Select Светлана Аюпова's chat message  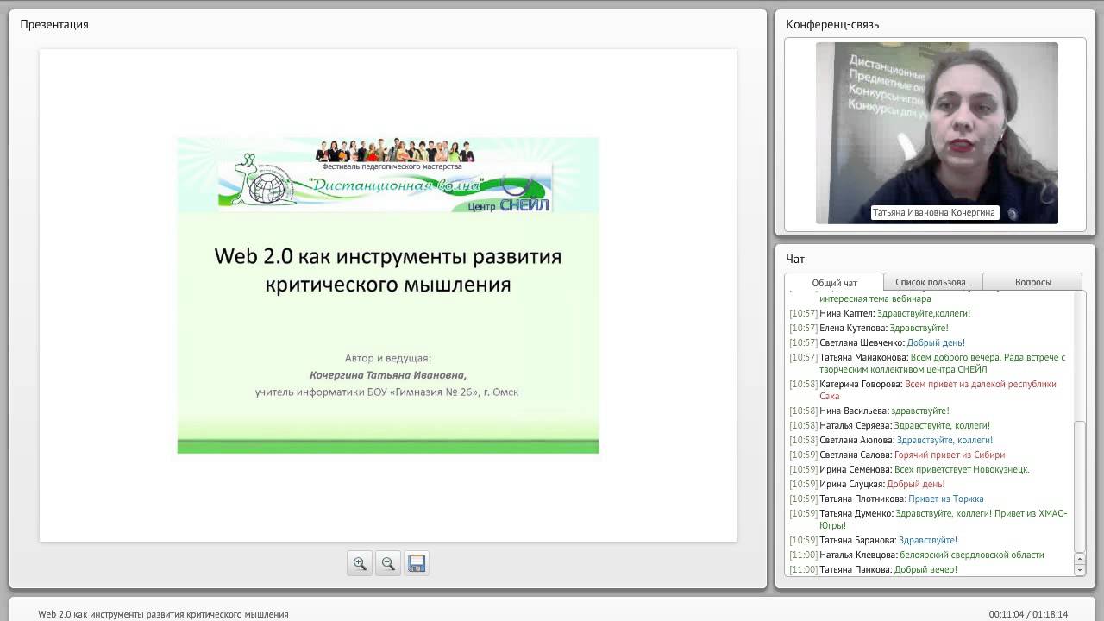[891, 440]
